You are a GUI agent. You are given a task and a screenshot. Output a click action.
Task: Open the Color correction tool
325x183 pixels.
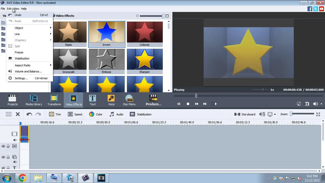[96, 114]
